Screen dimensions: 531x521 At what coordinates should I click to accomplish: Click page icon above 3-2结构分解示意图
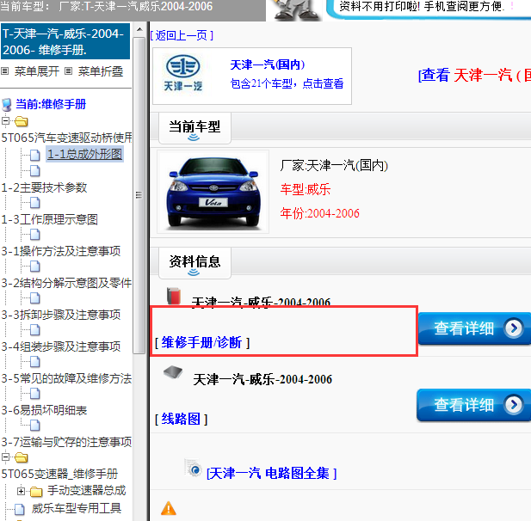(35, 267)
